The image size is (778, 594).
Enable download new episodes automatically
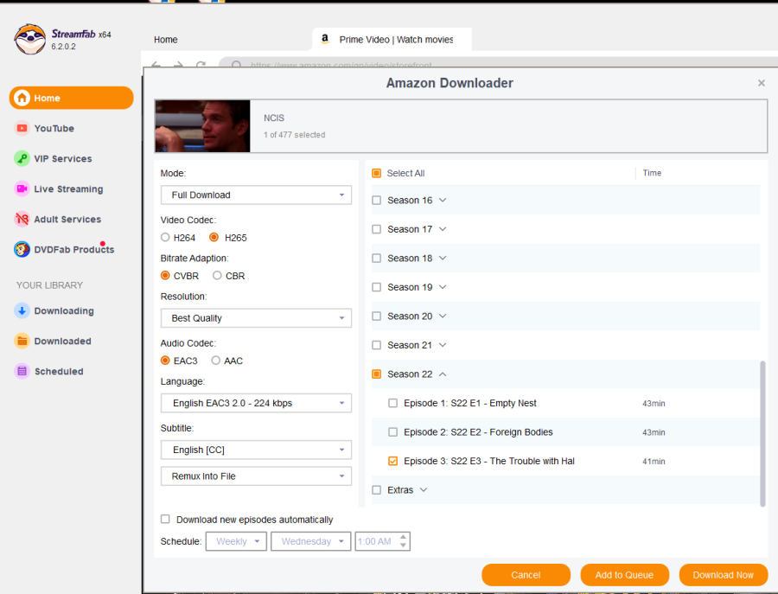coord(165,520)
